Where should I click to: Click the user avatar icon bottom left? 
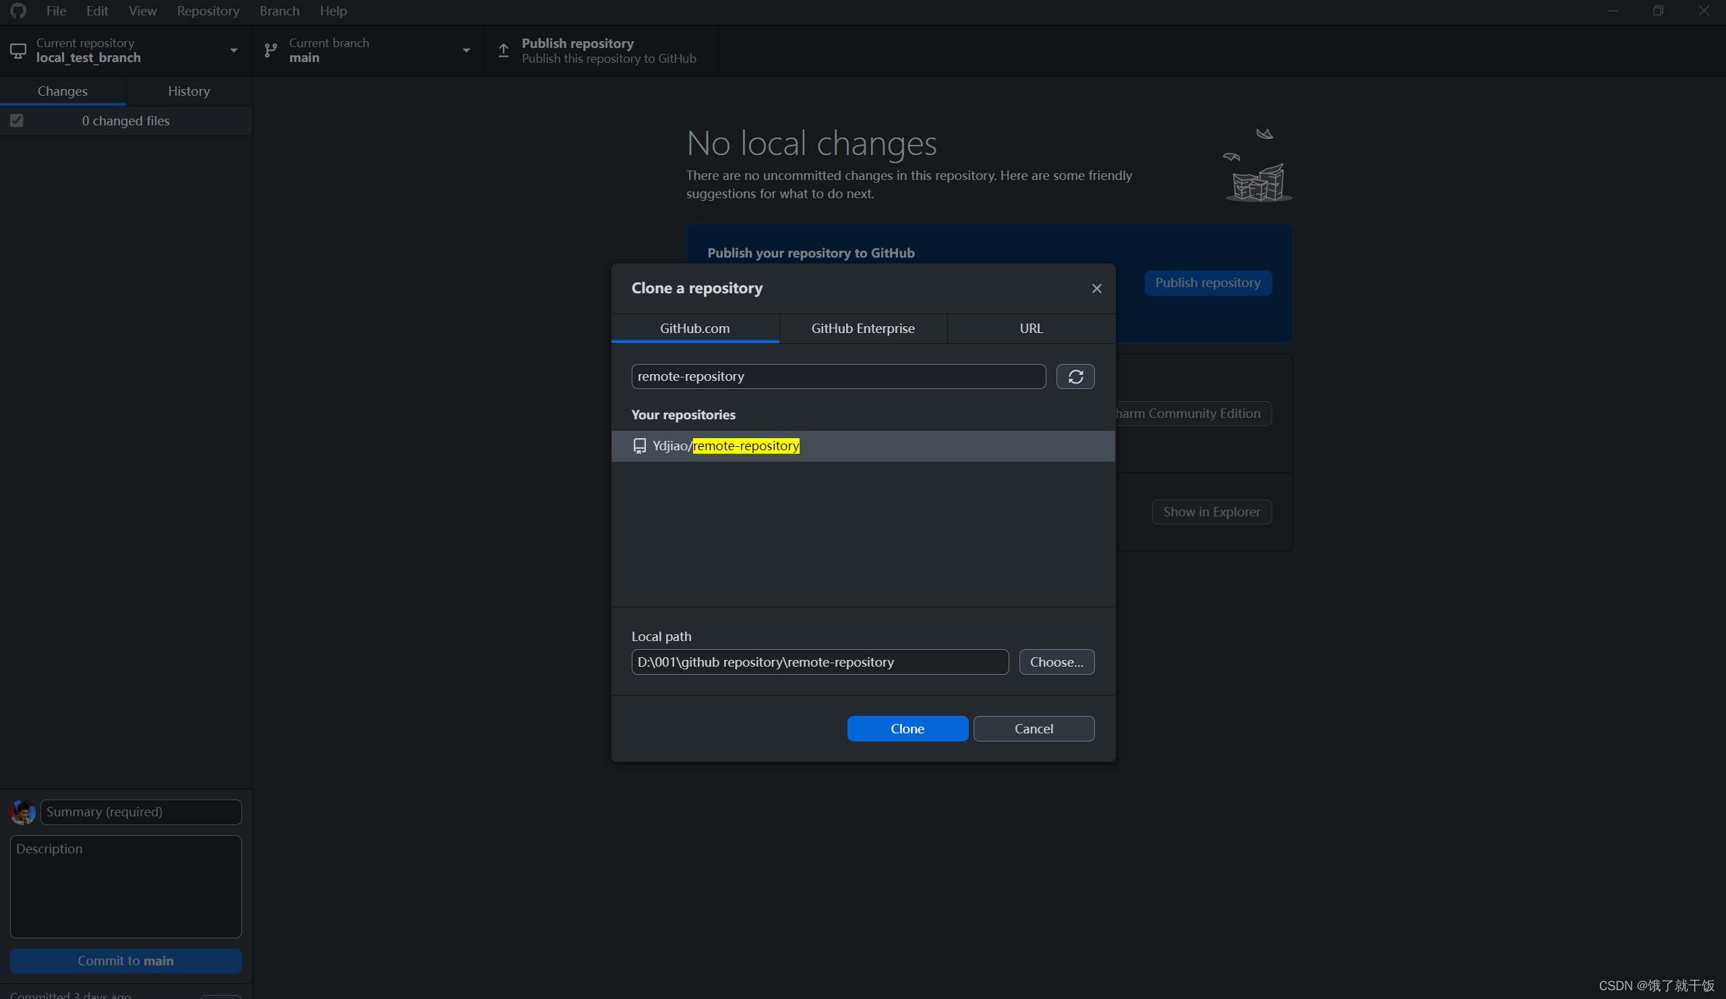[x=23, y=812]
